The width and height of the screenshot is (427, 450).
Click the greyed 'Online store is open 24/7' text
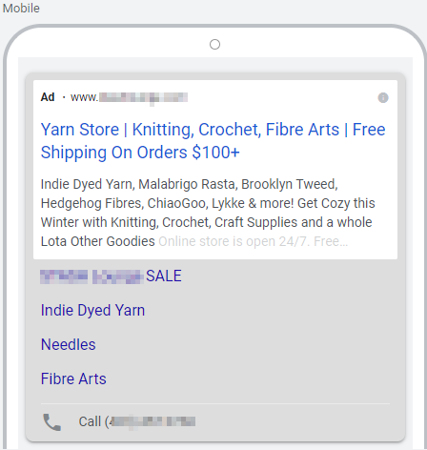pos(254,241)
